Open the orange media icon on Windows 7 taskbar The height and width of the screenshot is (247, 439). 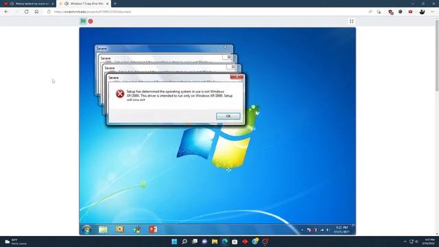point(120,229)
